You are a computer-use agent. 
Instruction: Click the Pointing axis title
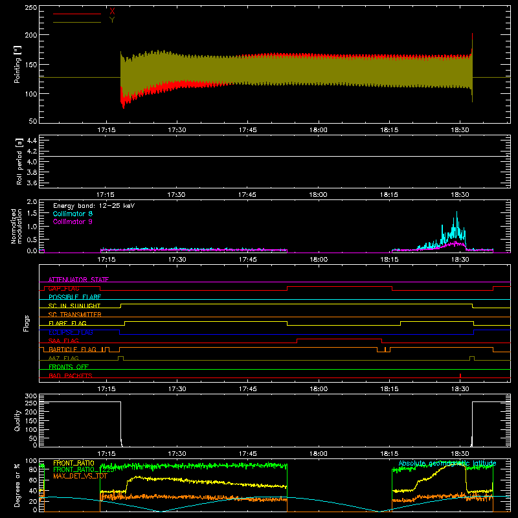17,64
